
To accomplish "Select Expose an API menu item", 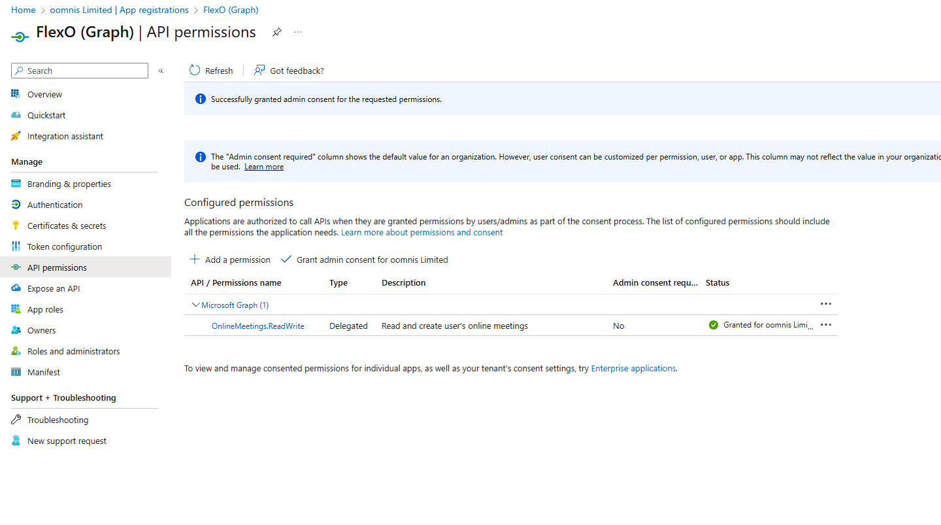I will coord(54,288).
